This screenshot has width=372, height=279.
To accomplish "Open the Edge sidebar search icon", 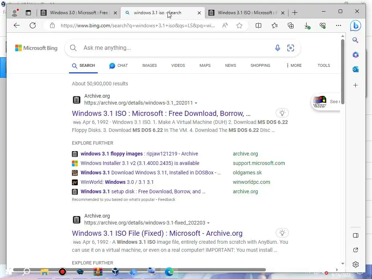I will (x=355, y=40).
